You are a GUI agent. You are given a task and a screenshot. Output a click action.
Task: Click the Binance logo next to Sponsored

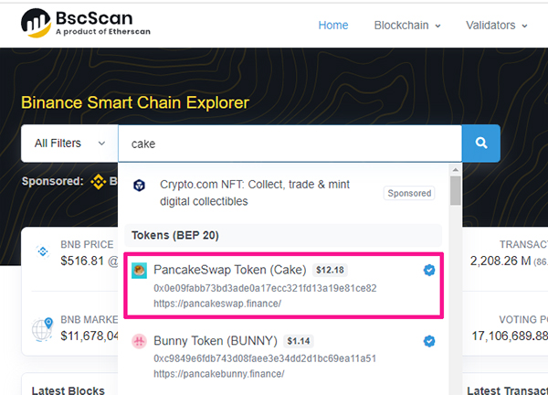pyautogui.click(x=99, y=182)
